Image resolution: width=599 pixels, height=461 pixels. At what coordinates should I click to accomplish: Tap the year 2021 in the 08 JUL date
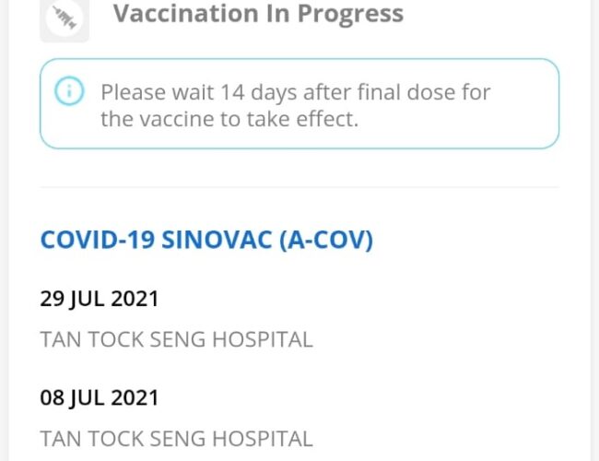135,397
